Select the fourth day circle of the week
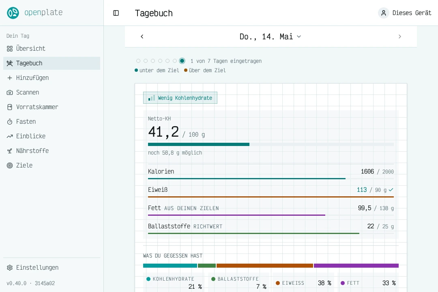The width and height of the screenshot is (438, 292). pos(160,61)
